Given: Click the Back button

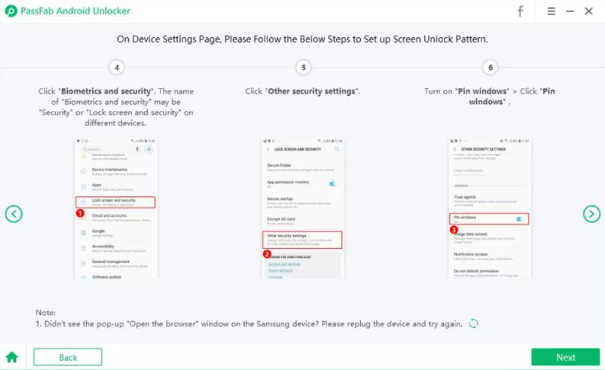Looking at the screenshot, I should point(68,357).
